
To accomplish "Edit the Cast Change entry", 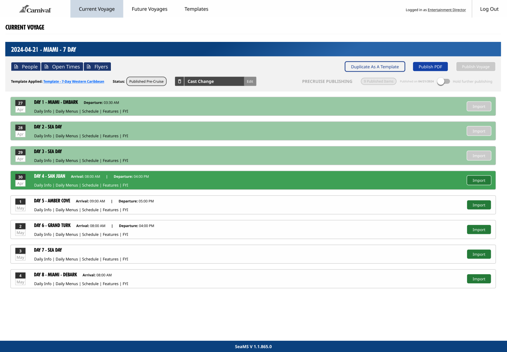I will (x=250, y=81).
